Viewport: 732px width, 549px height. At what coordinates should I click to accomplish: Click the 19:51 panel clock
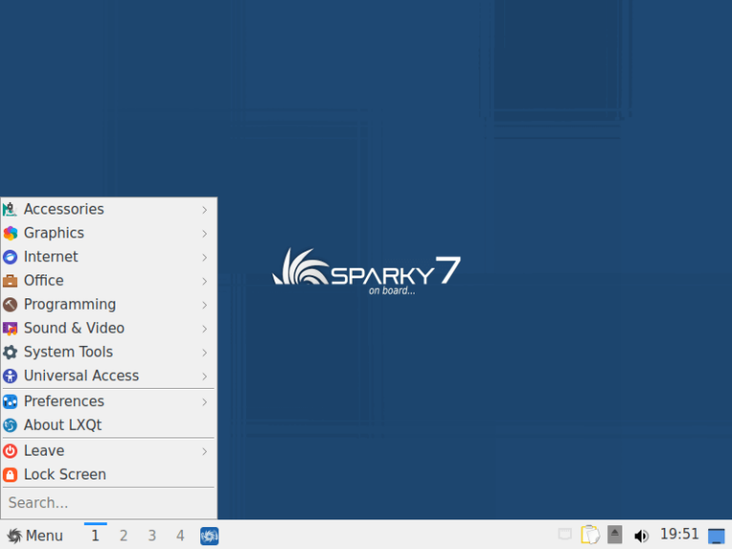click(680, 534)
